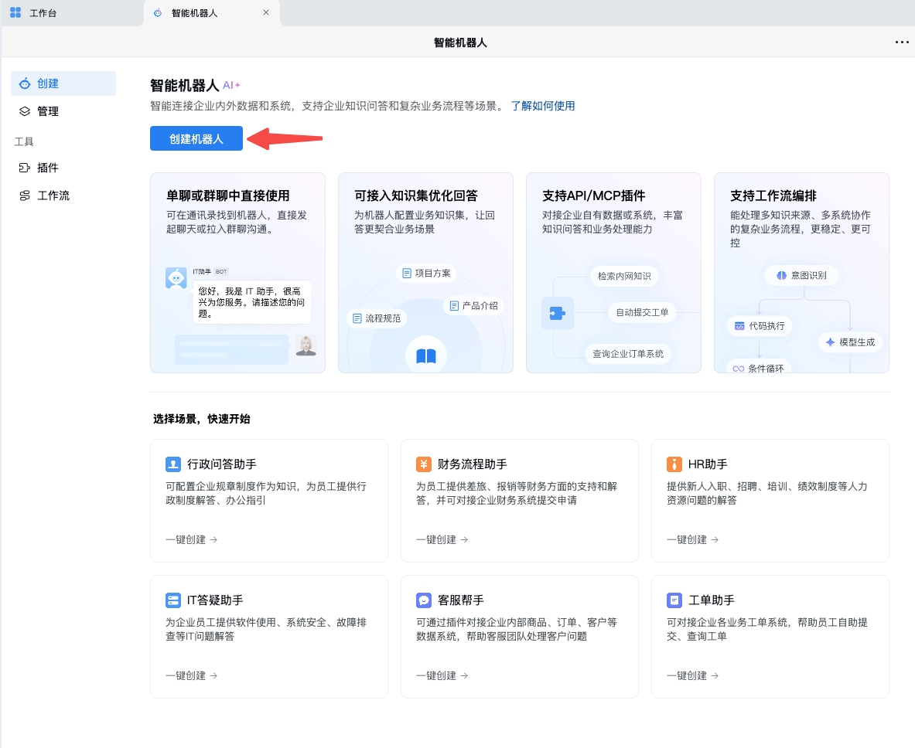Open the 支持工作流编排 feature card
Image resolution: width=915 pixels, height=748 pixels.
point(801,272)
